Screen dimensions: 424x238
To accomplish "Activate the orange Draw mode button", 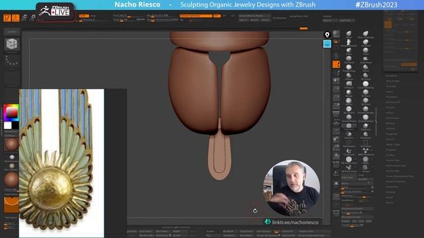I will click(x=16, y=18).
